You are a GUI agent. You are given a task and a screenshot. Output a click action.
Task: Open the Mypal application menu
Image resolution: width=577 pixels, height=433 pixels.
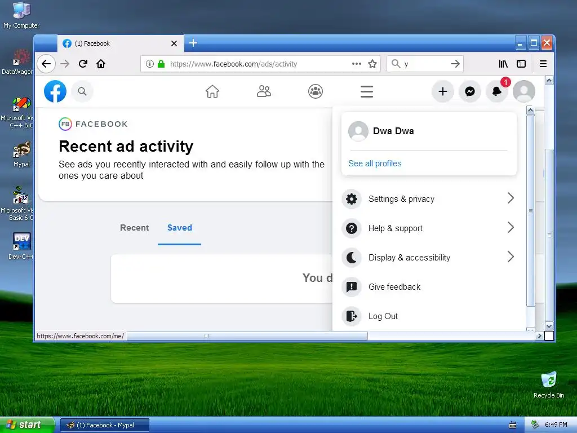tap(543, 64)
